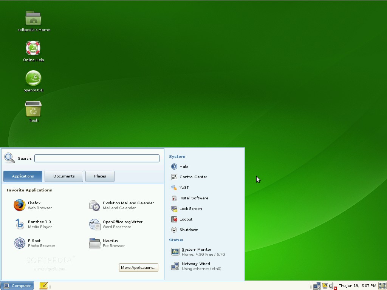The height and width of the screenshot is (290, 387).
Task: Click the 'Word Processor' subtitle text
Action: (117, 227)
